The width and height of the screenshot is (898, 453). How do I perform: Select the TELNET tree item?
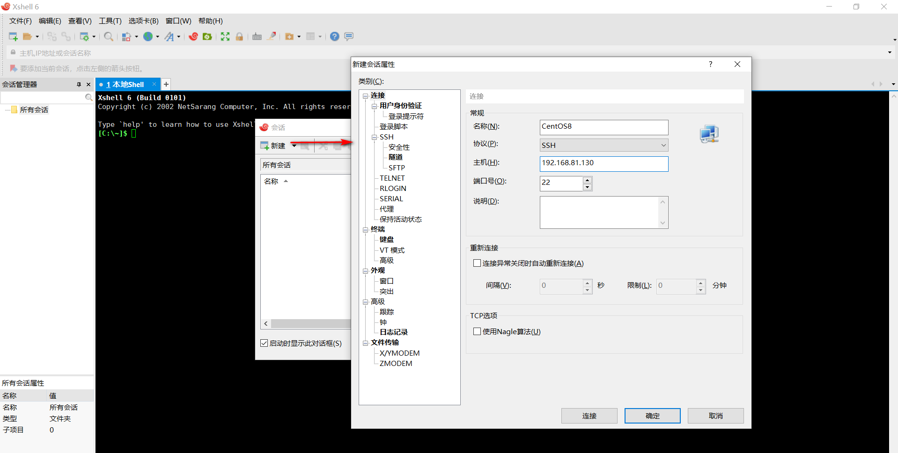[x=392, y=178]
